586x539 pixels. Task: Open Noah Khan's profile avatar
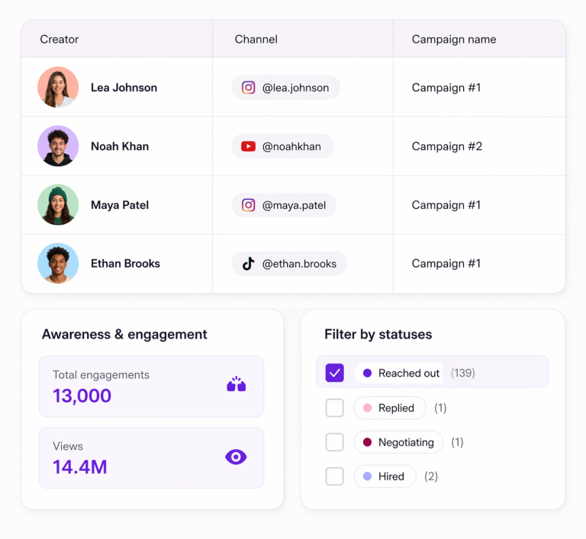coord(58,146)
